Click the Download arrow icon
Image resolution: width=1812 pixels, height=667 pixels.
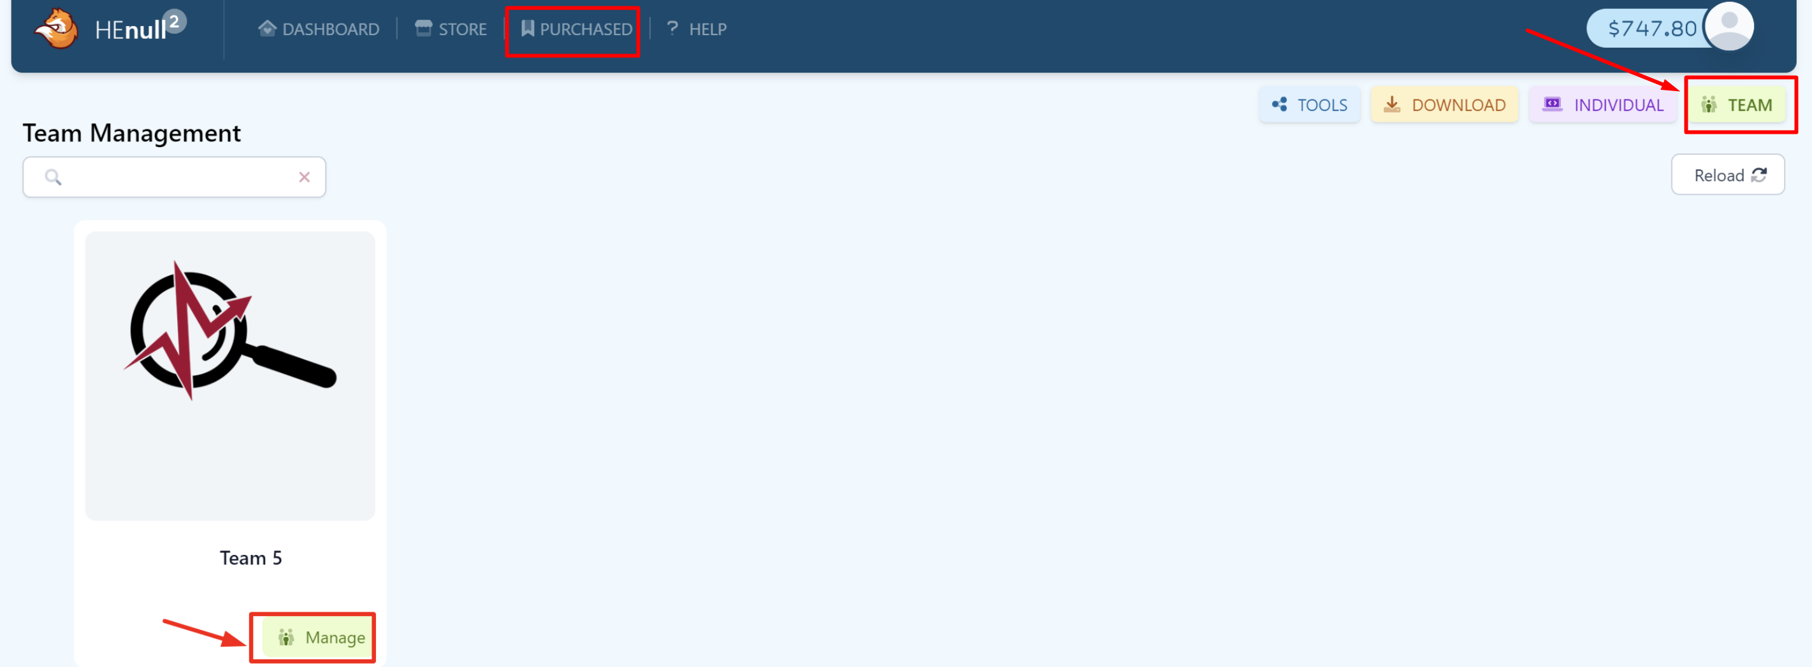[x=1391, y=104]
